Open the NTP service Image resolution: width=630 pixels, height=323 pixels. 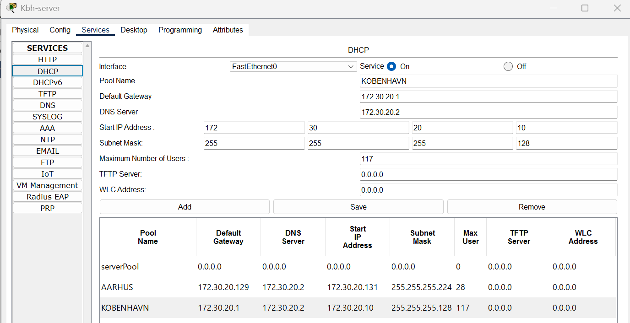48,140
